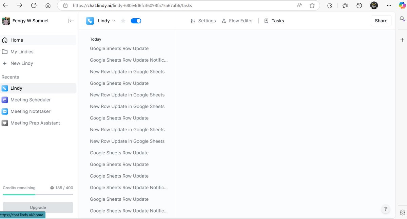Click Meeting Notetaker icon
This screenshot has width=407, height=219.
tap(5, 111)
